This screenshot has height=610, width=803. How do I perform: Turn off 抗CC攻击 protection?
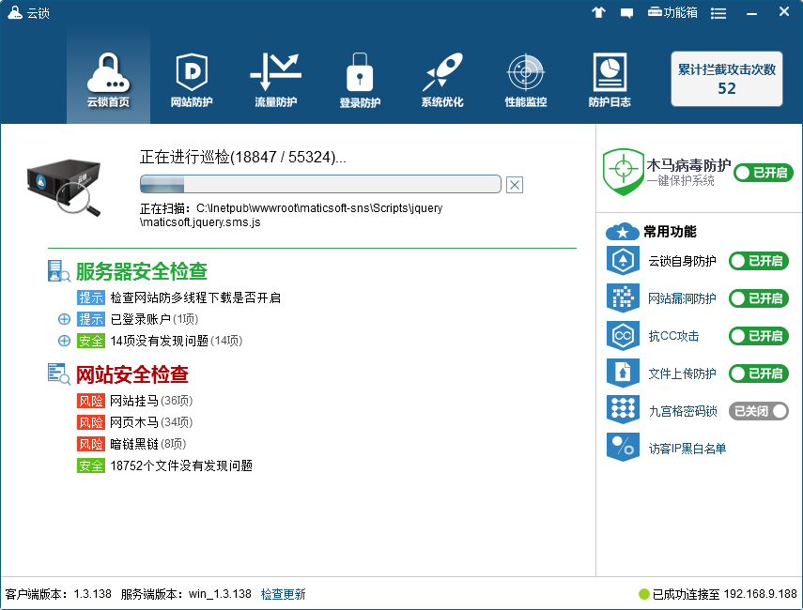point(758,336)
